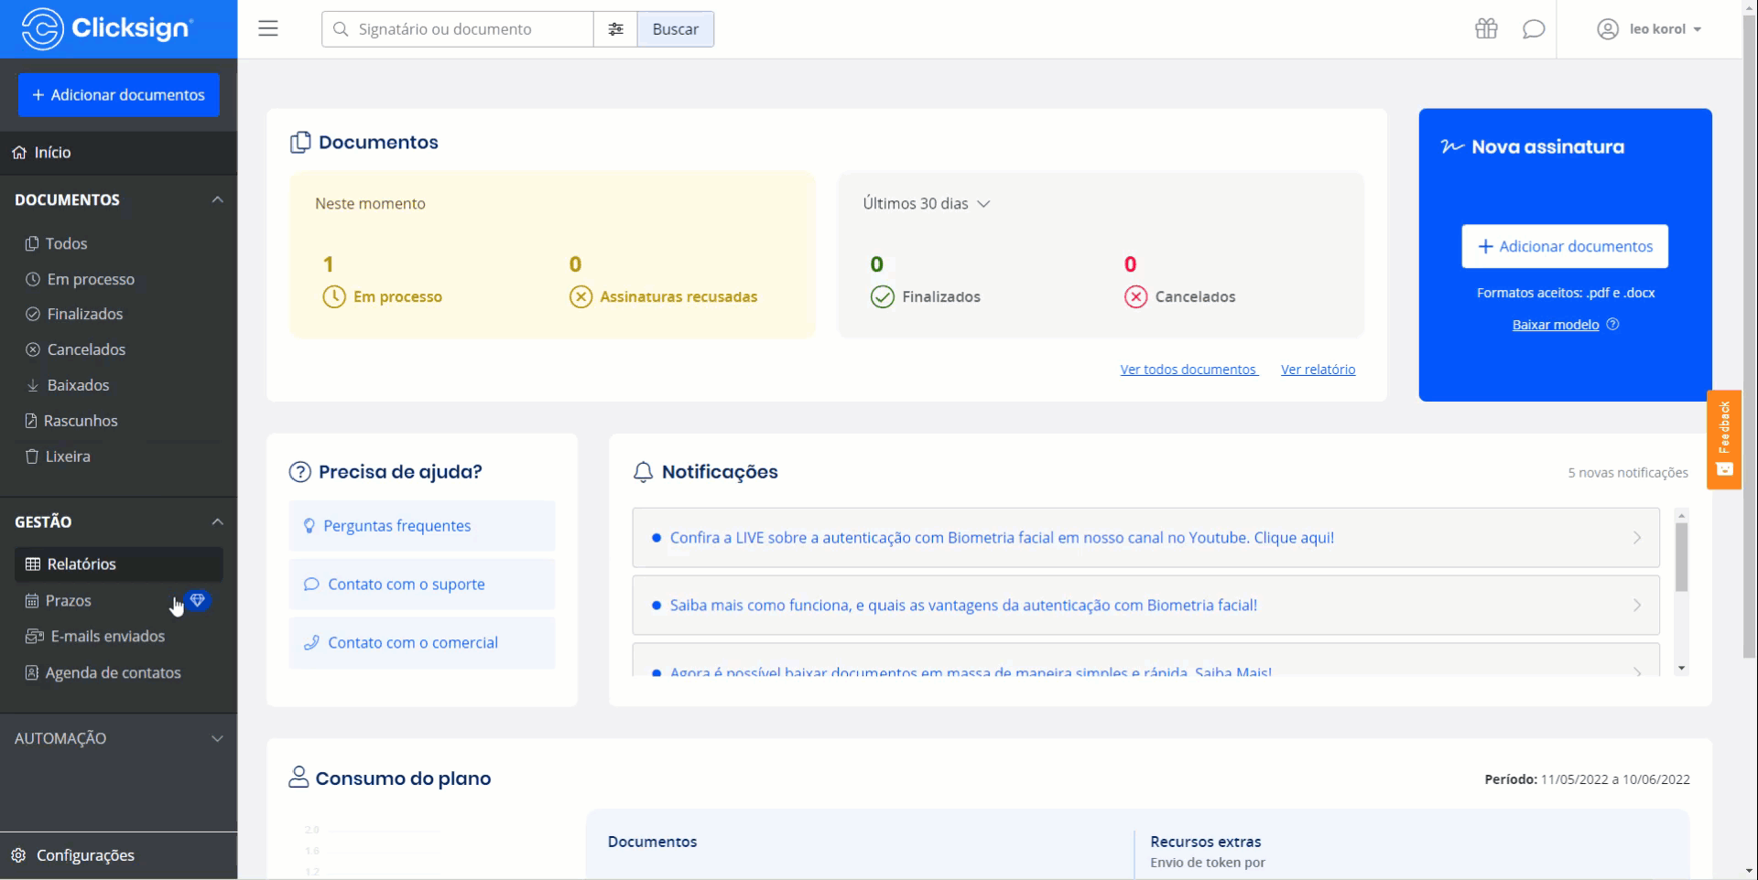
Task: Click notifications list scroll-down arrow
Action: [1681, 669]
